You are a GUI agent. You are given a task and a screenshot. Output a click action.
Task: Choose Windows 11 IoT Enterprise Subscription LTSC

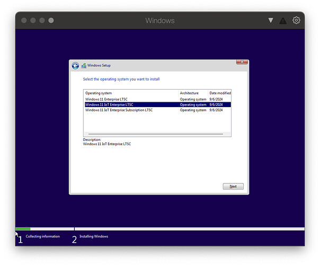coord(119,110)
